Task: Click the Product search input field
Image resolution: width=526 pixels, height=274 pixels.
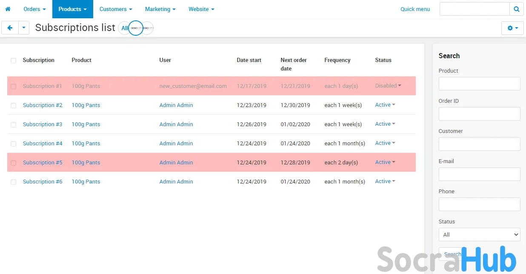Action: 479,84
